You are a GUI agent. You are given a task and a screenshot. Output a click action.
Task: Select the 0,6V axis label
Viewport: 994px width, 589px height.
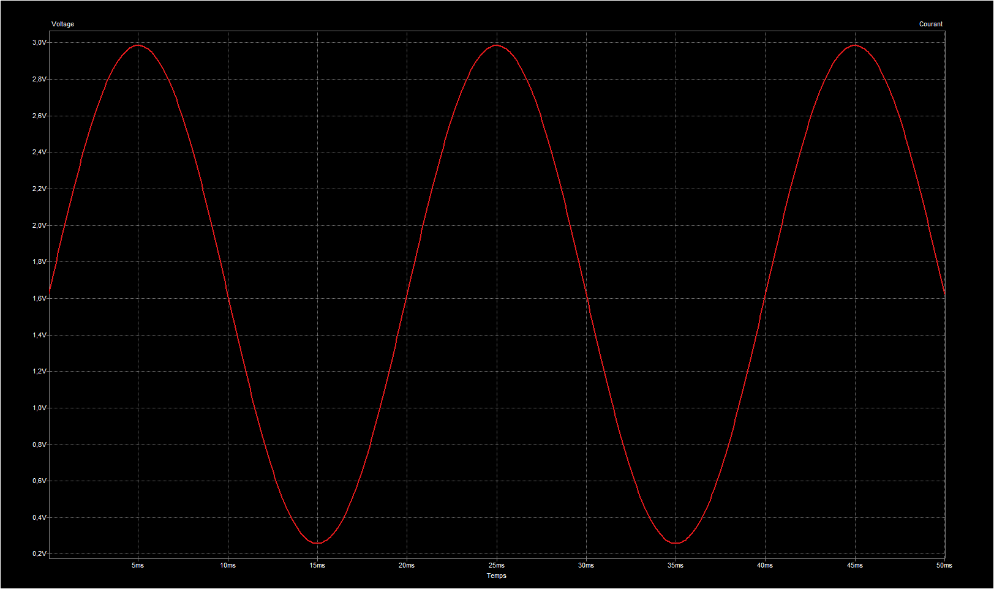click(x=39, y=481)
